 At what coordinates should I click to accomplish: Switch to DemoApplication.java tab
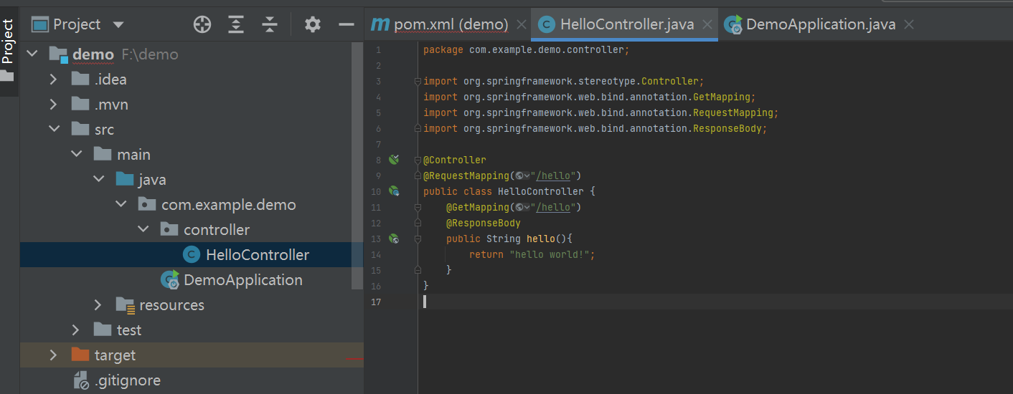tap(821, 25)
